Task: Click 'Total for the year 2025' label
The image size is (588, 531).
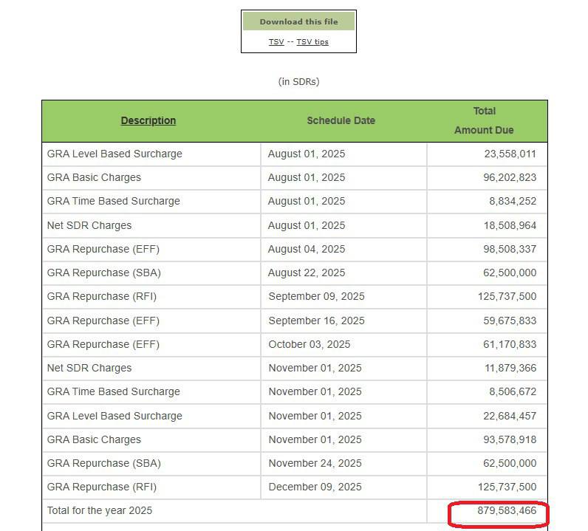Action: pos(100,511)
